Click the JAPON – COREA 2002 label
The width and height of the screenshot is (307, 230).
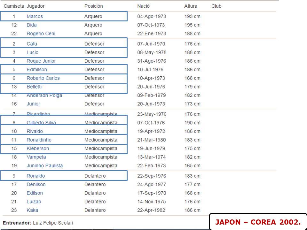coord(258,222)
